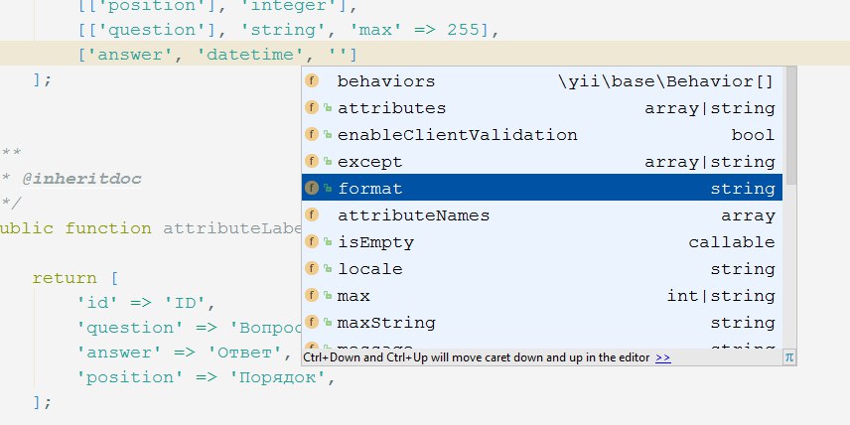Select the maxString completion item

point(542,323)
